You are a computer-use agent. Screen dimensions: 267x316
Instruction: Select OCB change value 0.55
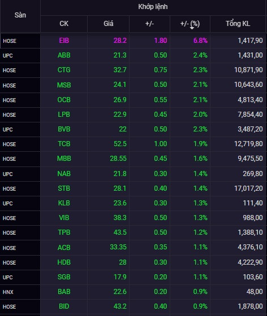coord(160,100)
